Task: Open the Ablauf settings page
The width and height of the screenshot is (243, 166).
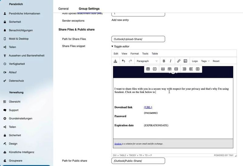Action: (12, 72)
